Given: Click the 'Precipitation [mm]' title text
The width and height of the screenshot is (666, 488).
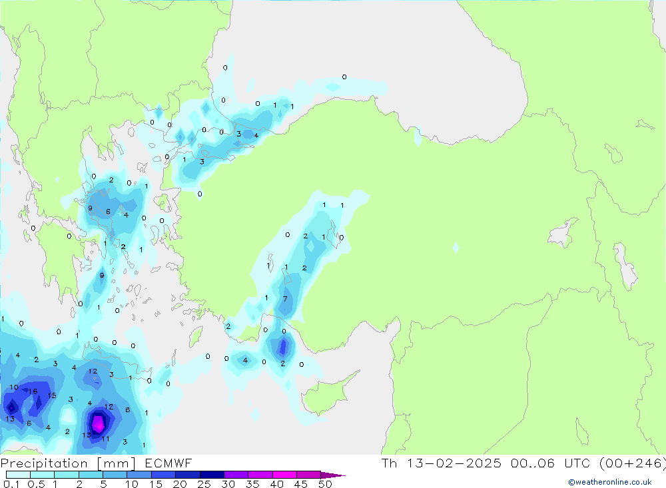Looking at the screenshot, I should click(x=68, y=463).
